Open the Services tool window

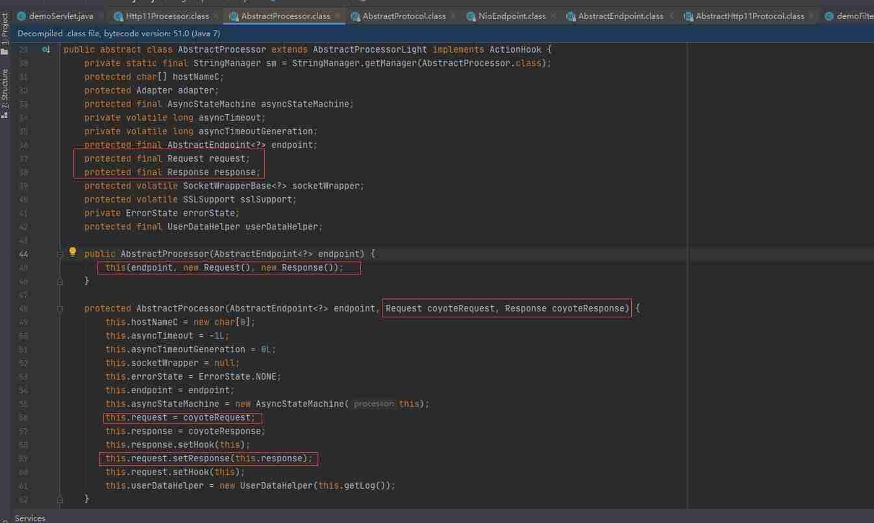30,518
